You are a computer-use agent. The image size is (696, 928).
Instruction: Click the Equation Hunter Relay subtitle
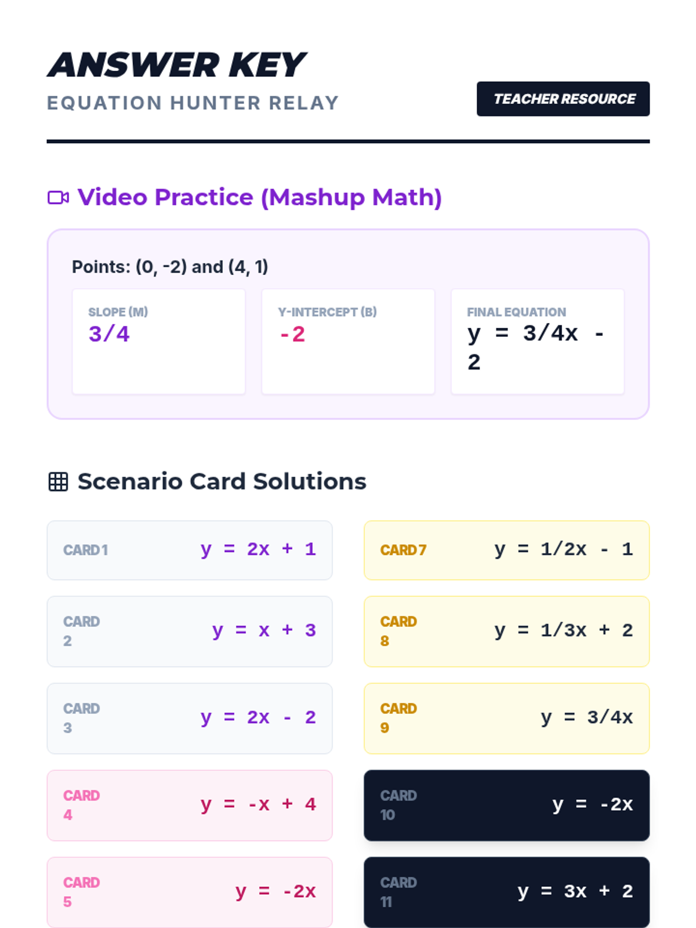193,103
